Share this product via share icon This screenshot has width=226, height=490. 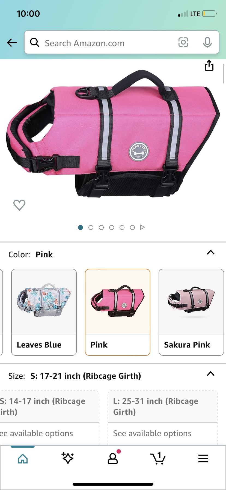[209, 65]
